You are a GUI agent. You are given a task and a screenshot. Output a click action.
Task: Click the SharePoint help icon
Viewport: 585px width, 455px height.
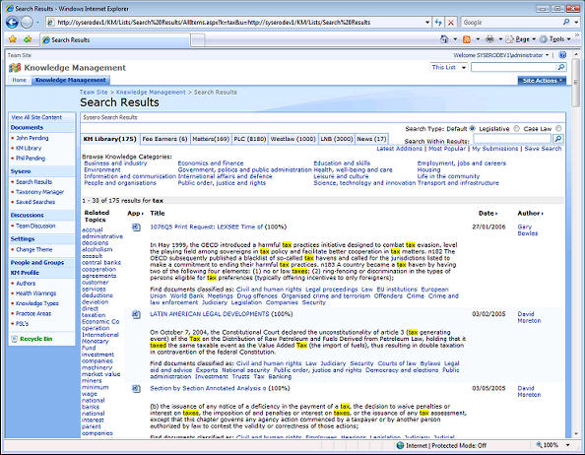562,55
